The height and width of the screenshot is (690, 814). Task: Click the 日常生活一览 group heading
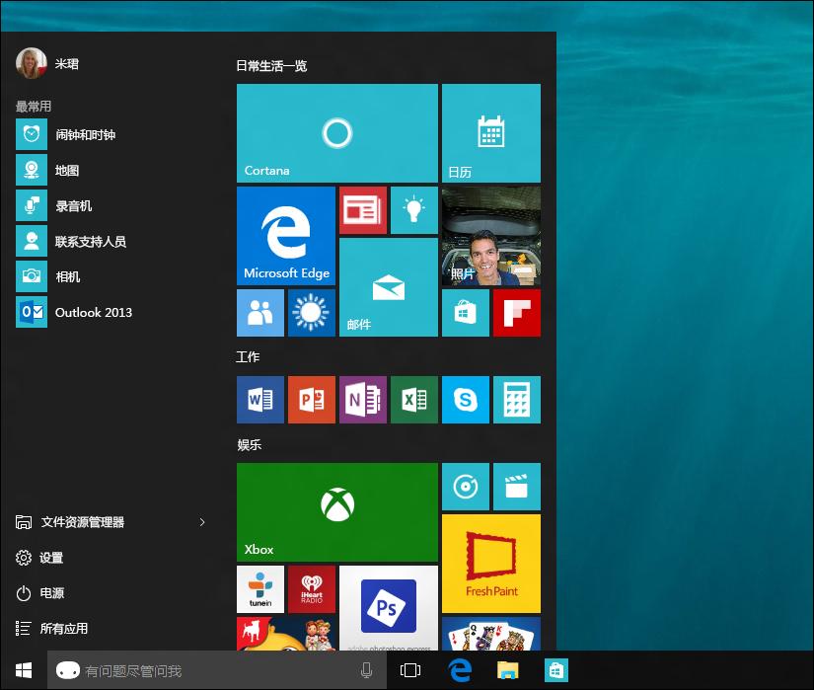[x=271, y=66]
